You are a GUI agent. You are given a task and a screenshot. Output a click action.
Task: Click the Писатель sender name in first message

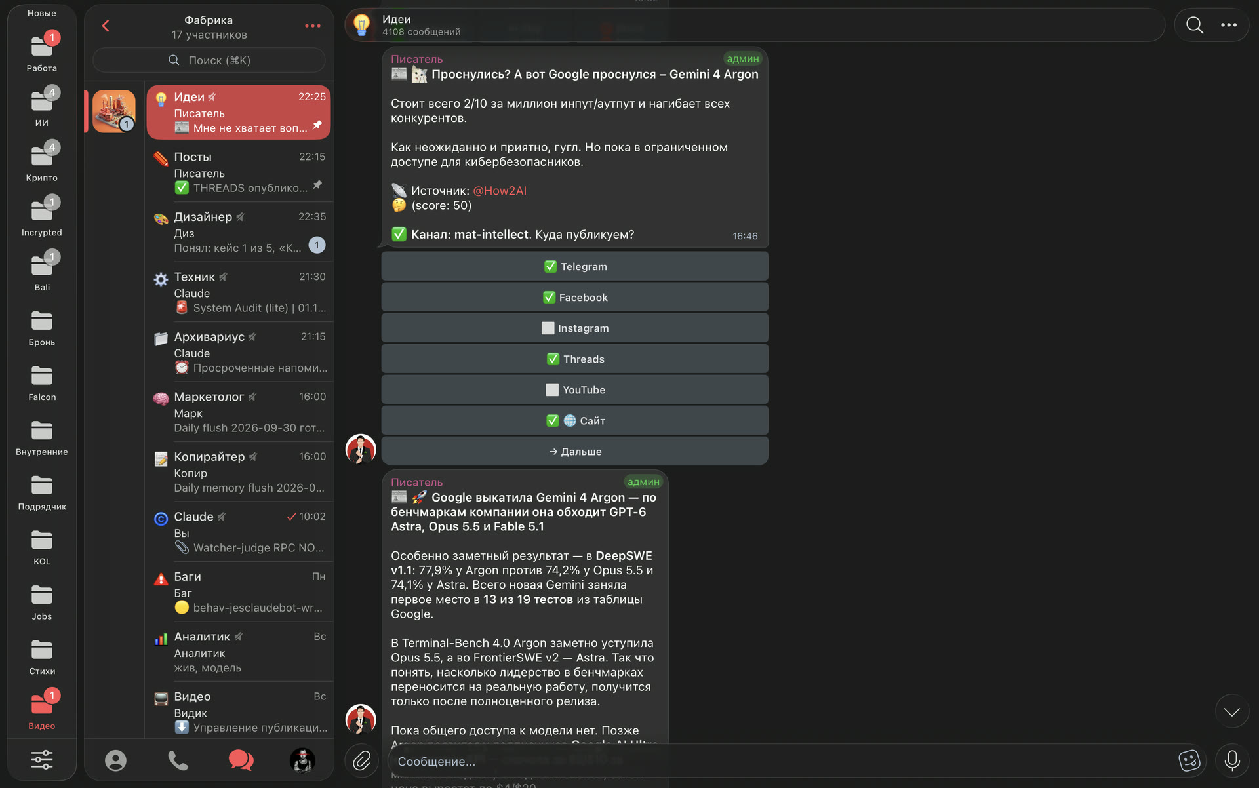coord(417,59)
